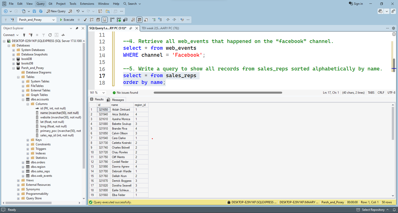Screen dimensions: 398x213
Task: Select the dbo.sales_reps table
Action: coord(40,171)
